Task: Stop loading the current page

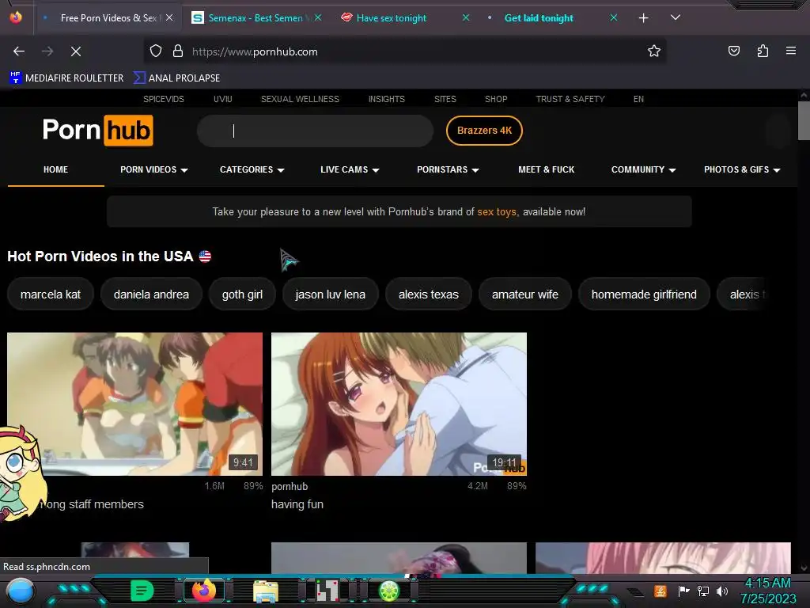Action: click(76, 51)
